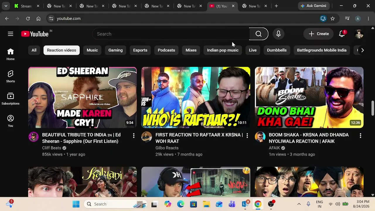Click the Ask Gemini button
Screen dimensions: 375x211
(314, 6)
